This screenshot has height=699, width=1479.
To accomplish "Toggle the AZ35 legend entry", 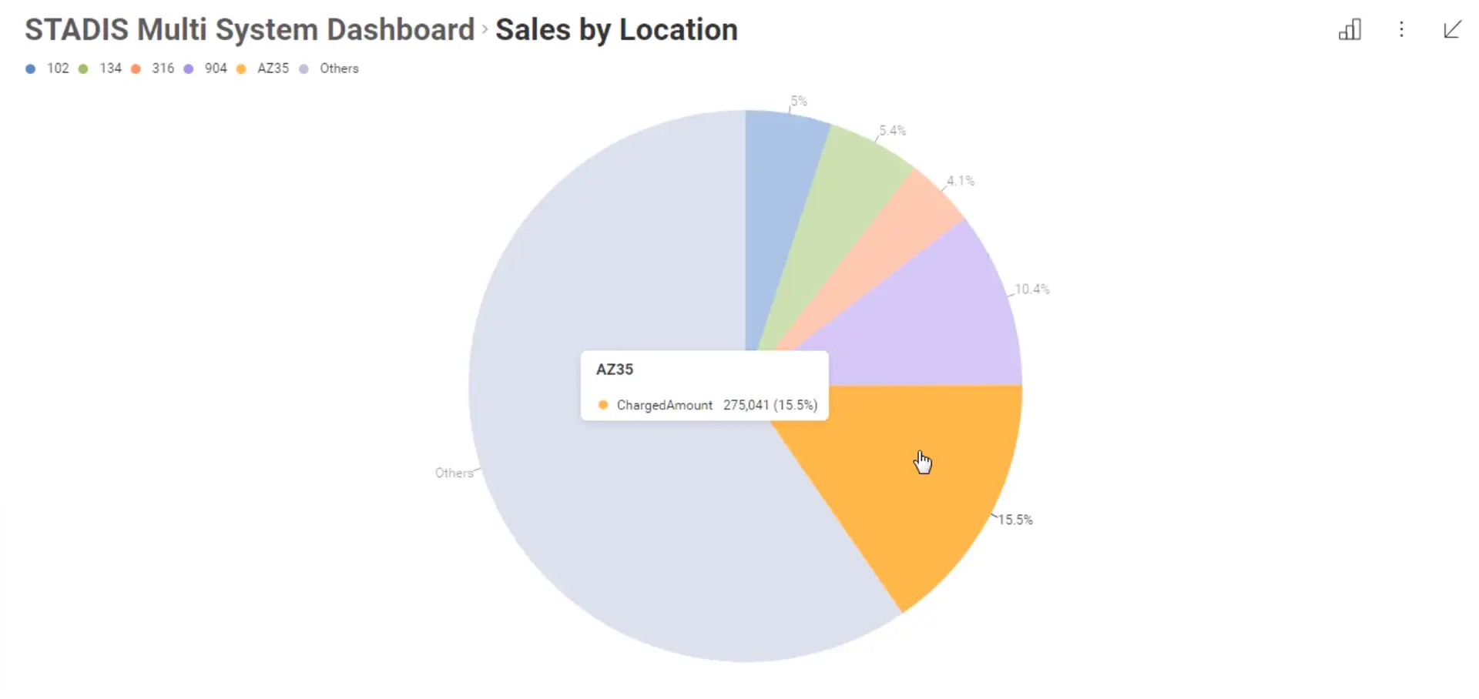I will pyautogui.click(x=263, y=69).
